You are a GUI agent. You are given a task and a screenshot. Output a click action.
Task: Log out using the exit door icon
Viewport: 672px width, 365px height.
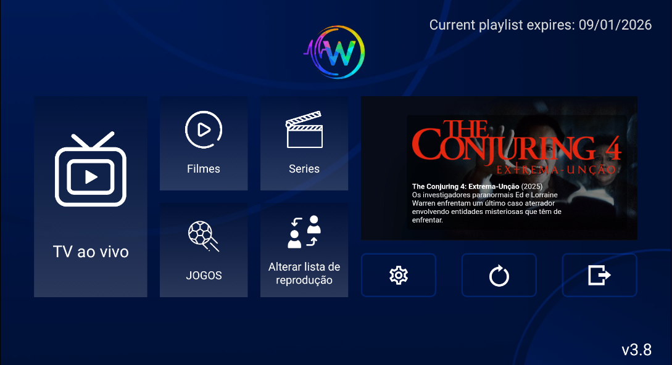click(x=599, y=276)
